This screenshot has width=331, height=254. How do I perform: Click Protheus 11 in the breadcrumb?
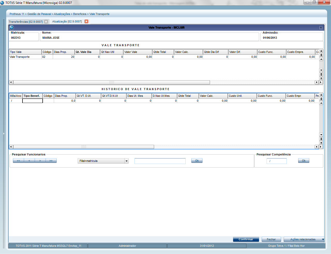pyautogui.click(x=17, y=14)
